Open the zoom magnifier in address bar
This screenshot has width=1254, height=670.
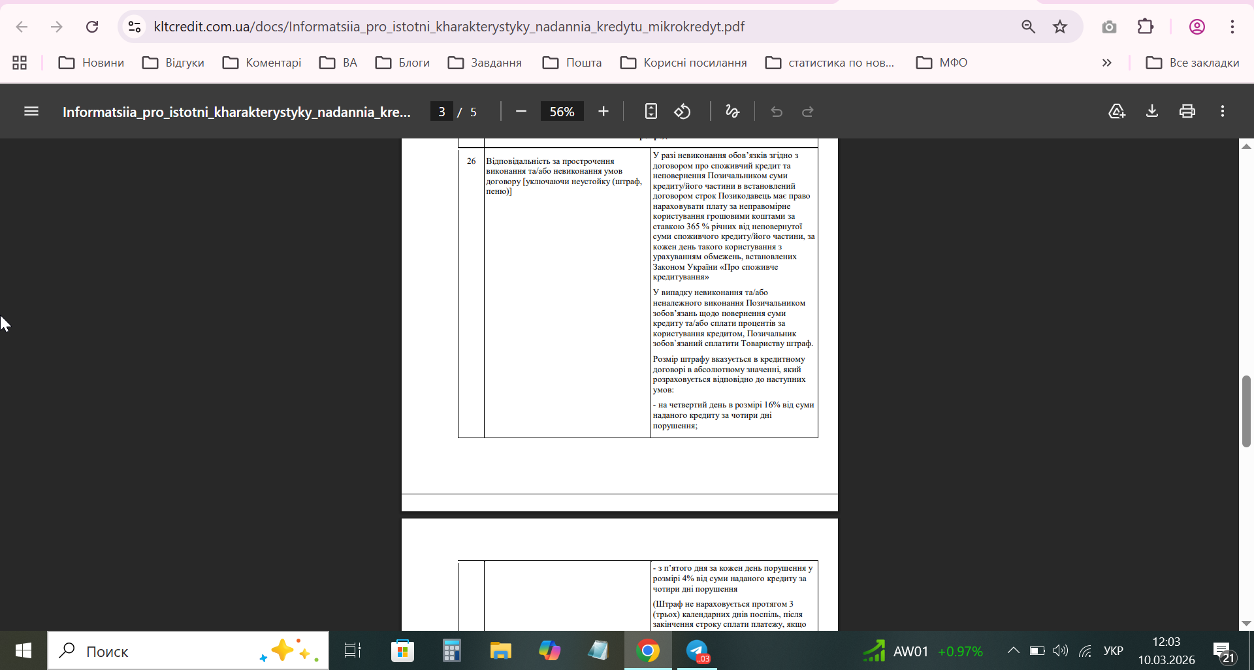[x=1028, y=27]
